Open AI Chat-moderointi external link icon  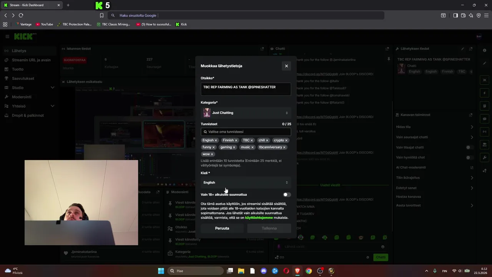pyautogui.click(x=472, y=168)
